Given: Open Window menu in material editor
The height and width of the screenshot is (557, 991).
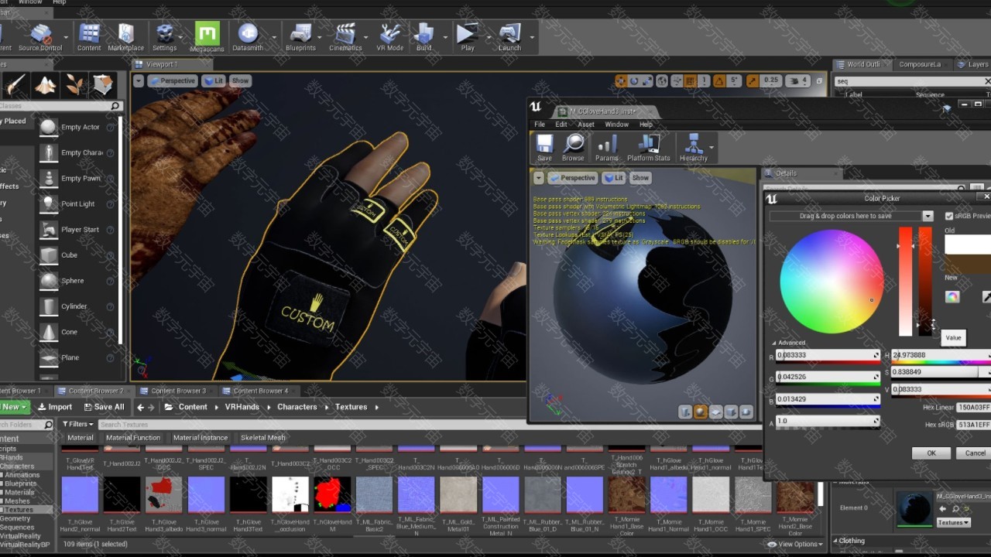Looking at the screenshot, I should tap(616, 125).
